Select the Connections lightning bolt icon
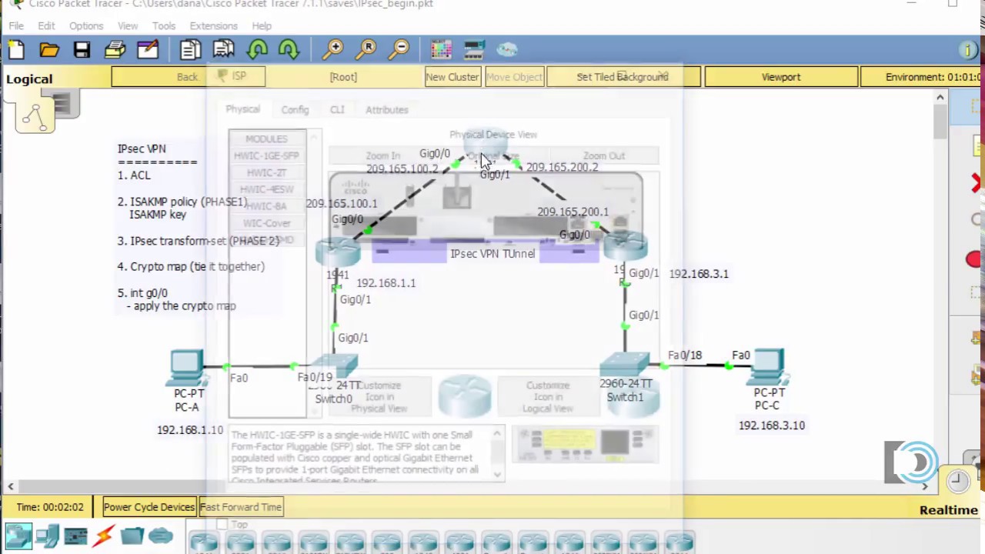Screen dimensions: 985x554 [104, 536]
